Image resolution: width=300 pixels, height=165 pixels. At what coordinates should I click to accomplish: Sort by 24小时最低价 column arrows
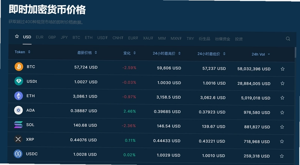[x=224, y=54]
